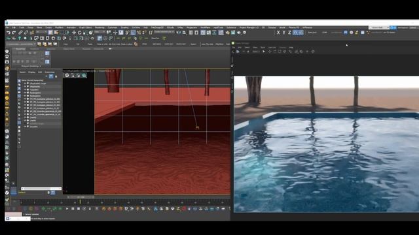
Task: Click Stop button in bottom toolbar
Action: pyautogui.click(x=79, y=209)
